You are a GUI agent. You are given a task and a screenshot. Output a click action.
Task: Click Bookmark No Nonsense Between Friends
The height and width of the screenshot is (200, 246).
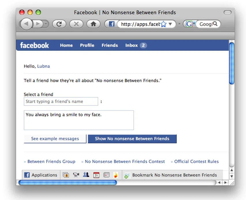(175, 175)
